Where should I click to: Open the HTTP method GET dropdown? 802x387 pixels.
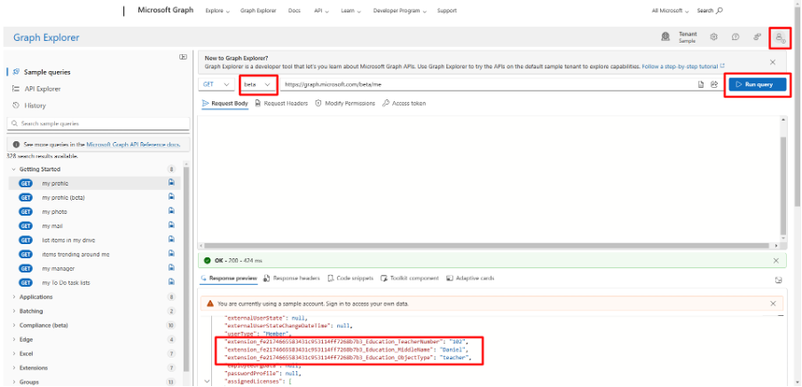pos(217,84)
